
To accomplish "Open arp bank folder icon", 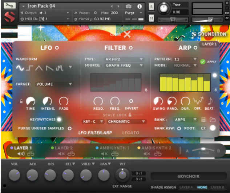I will [213, 119].
